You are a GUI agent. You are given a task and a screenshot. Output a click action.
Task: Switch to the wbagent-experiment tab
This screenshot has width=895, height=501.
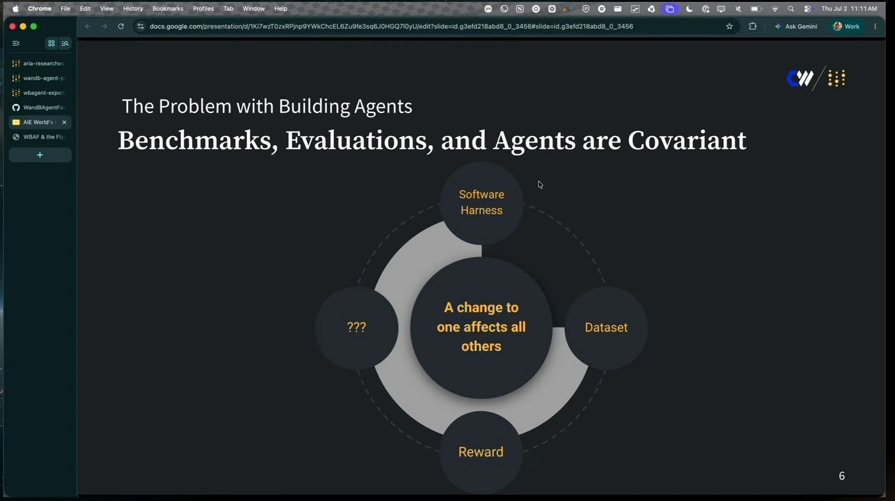point(40,93)
